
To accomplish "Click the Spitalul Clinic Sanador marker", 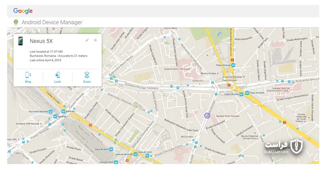I will pos(214,116).
